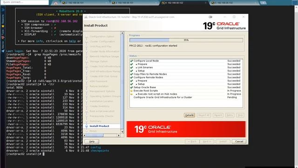Click the Next button

pos(207,141)
